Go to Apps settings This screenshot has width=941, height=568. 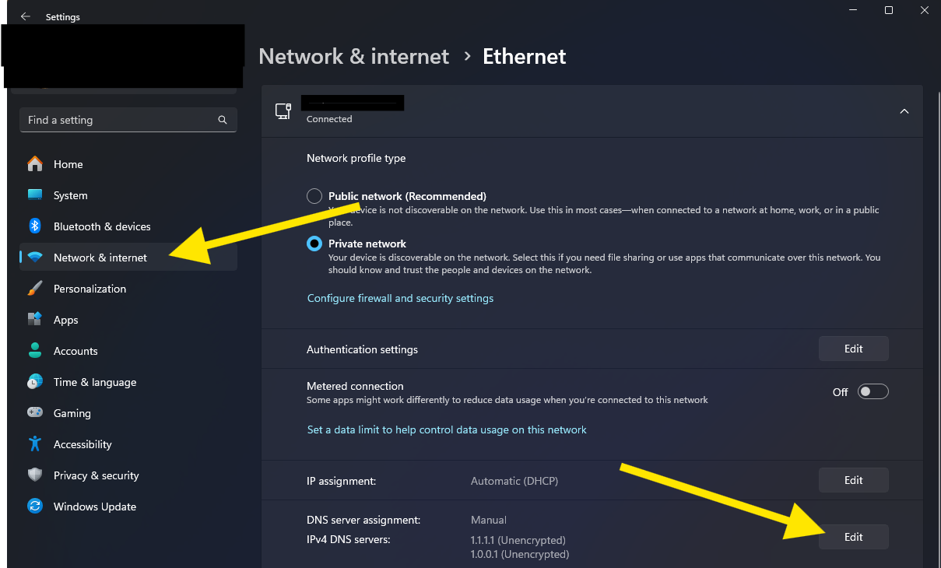click(66, 320)
